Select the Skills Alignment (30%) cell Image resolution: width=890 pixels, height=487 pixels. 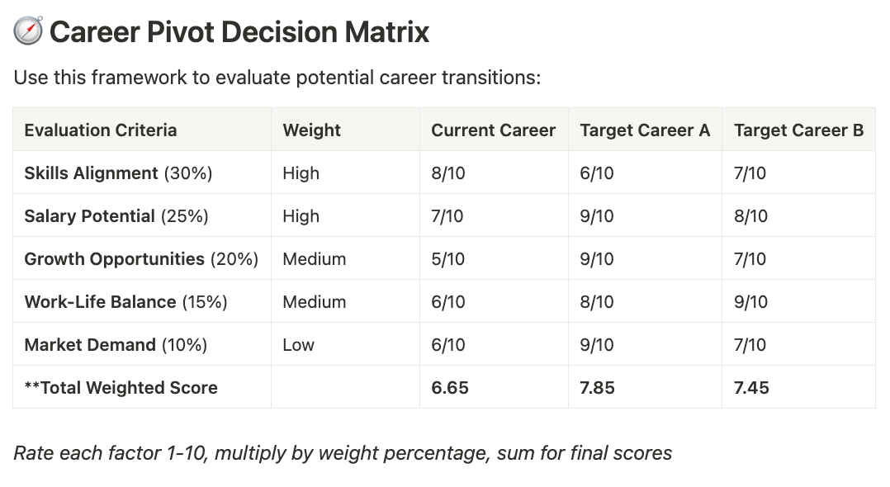pyautogui.click(x=118, y=173)
